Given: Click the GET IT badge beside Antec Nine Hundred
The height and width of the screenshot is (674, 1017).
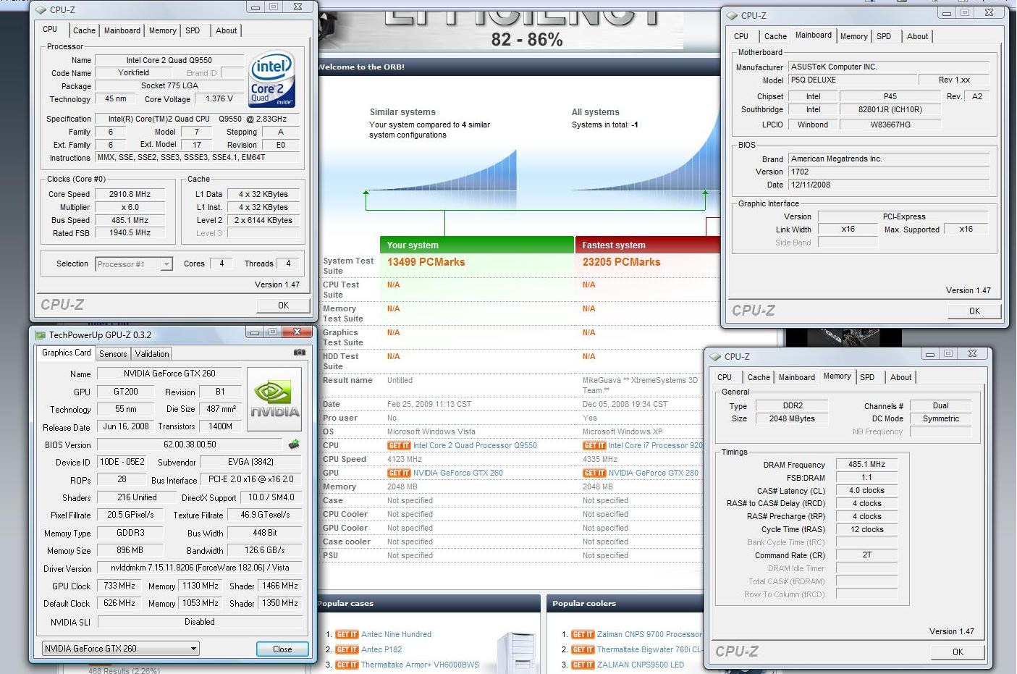Looking at the screenshot, I should click(x=347, y=635).
